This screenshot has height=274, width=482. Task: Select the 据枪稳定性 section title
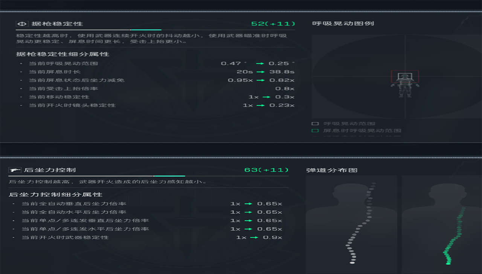tap(57, 24)
